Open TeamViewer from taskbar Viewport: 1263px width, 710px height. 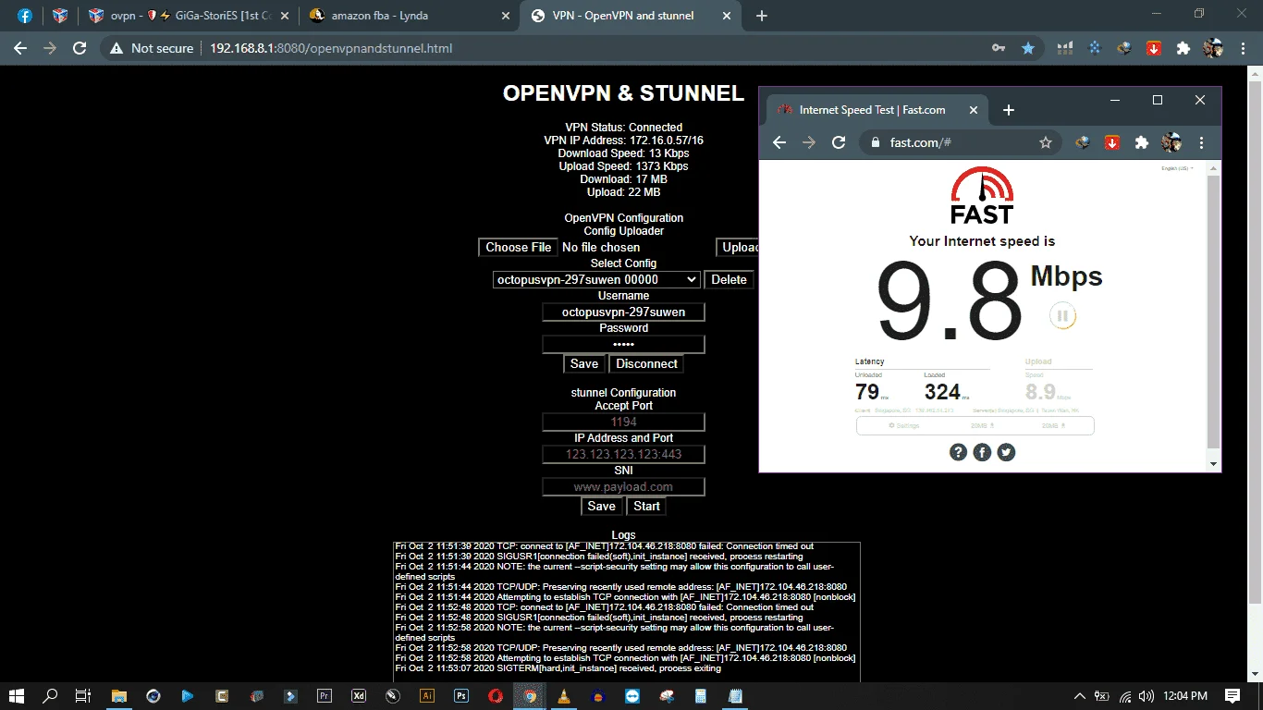point(632,696)
